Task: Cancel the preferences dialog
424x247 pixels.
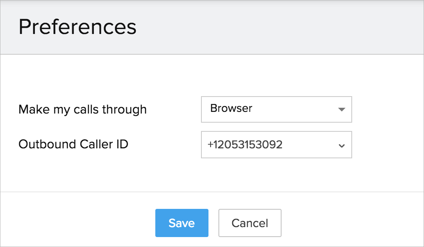Action: pos(250,223)
